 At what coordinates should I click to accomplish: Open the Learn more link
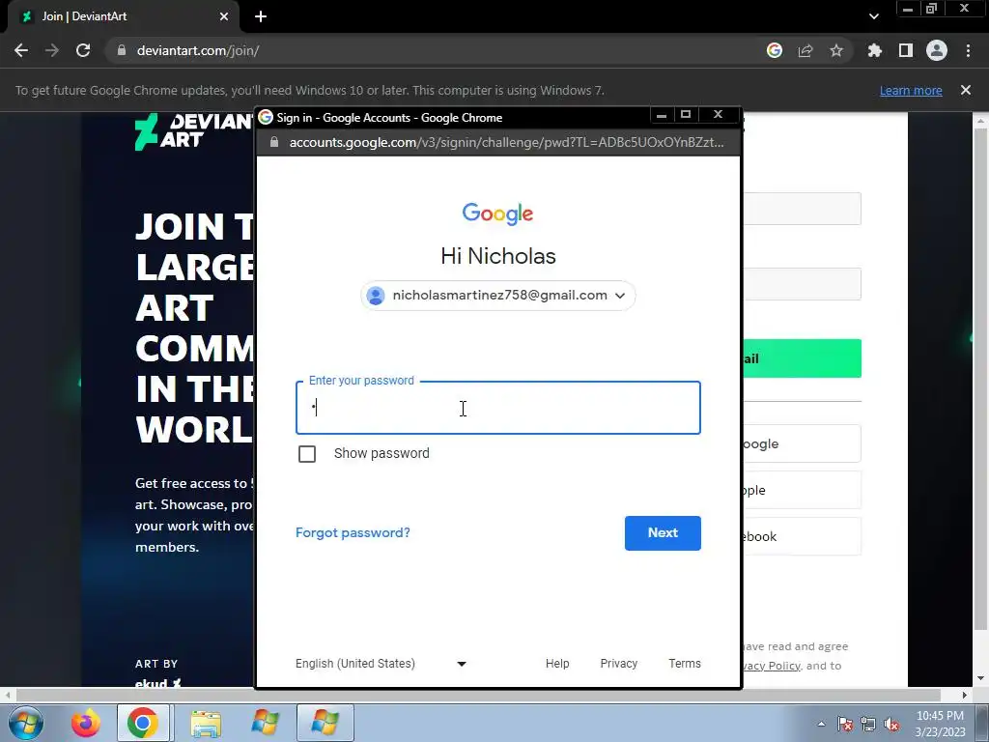coord(911,90)
